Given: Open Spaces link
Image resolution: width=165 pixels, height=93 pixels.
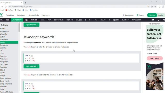Looking at the screenshot, I should pyautogui.click(x=140, y=15).
